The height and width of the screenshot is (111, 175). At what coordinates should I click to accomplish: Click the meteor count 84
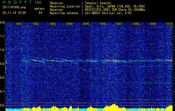(40, 13)
